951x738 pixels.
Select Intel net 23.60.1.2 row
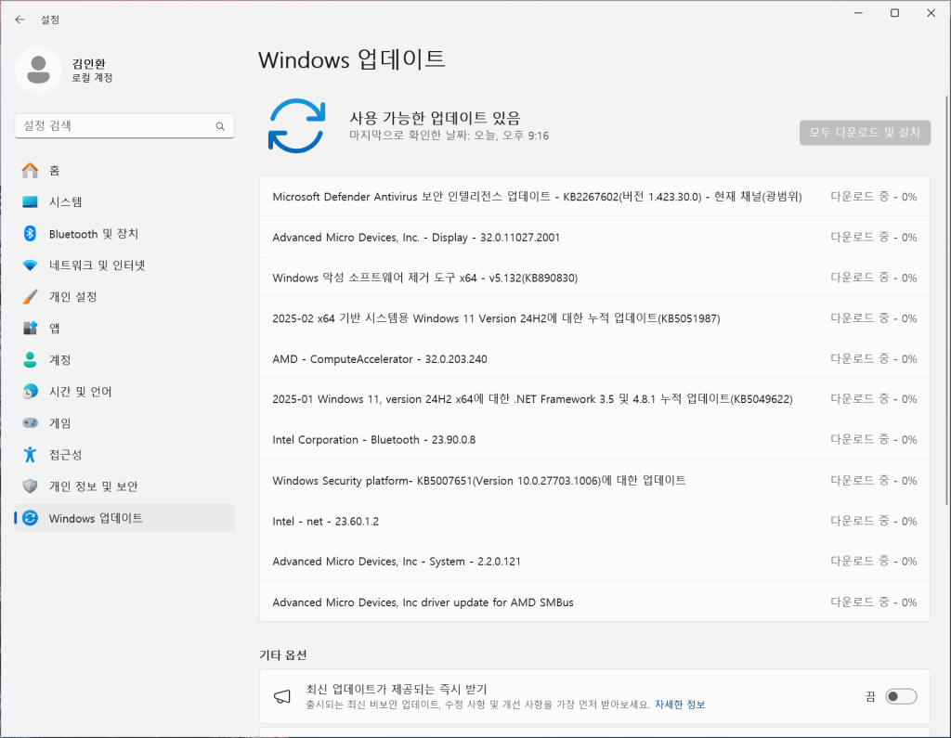coord(594,521)
